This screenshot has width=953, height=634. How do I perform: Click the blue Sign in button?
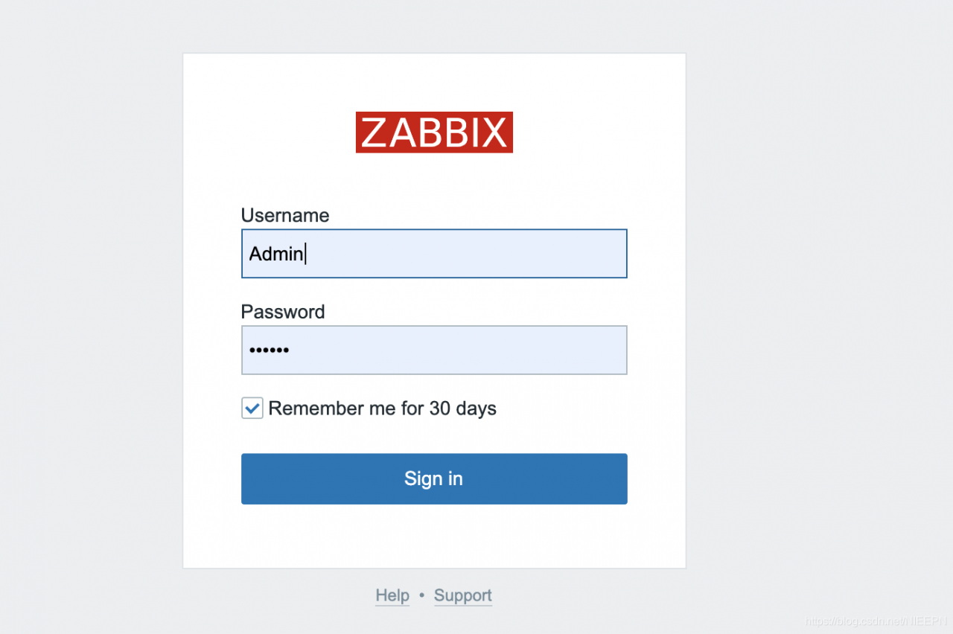[434, 478]
